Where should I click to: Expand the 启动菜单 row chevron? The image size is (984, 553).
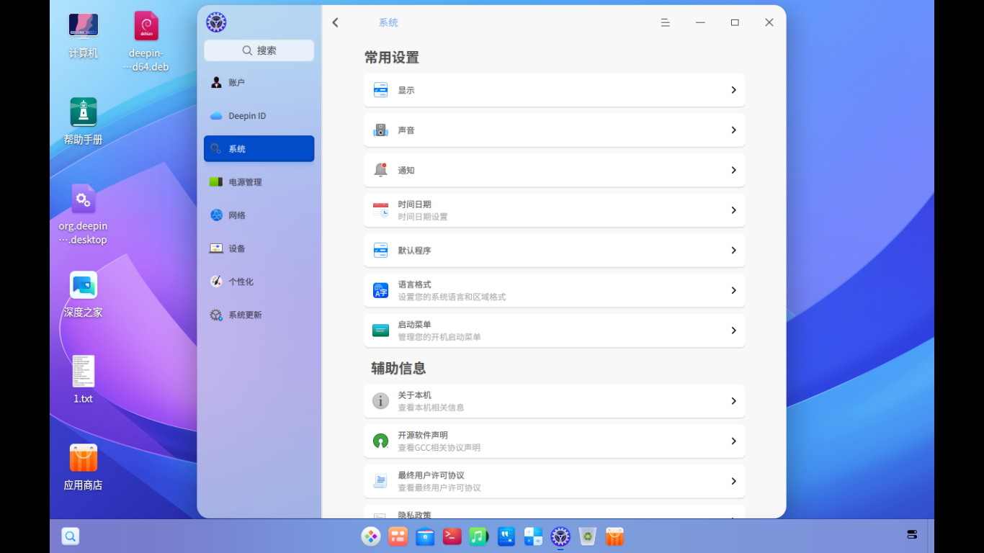click(x=733, y=331)
